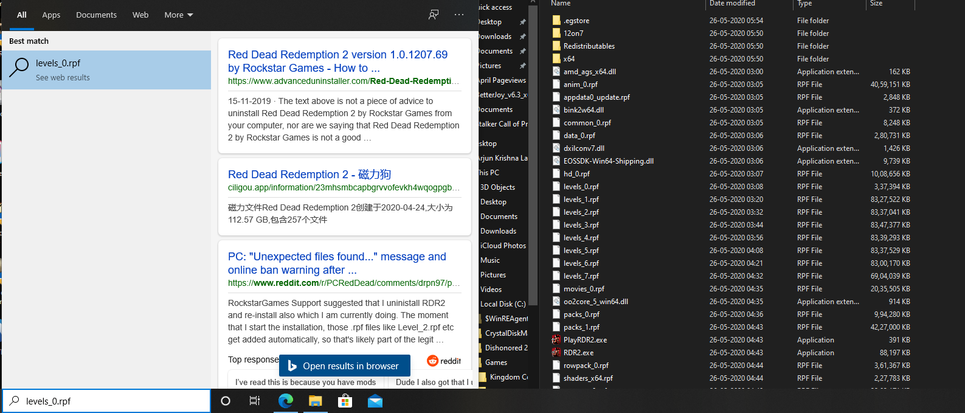Switch to the All search tab
Screen dimensions: 965x413
pyautogui.click(x=22, y=15)
